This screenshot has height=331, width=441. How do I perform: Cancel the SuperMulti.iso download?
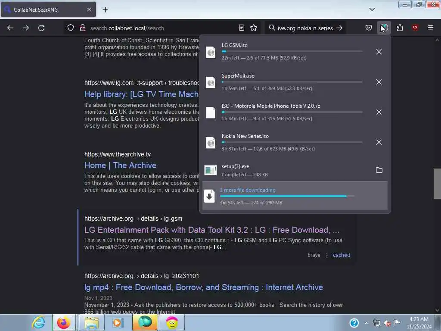379,82
